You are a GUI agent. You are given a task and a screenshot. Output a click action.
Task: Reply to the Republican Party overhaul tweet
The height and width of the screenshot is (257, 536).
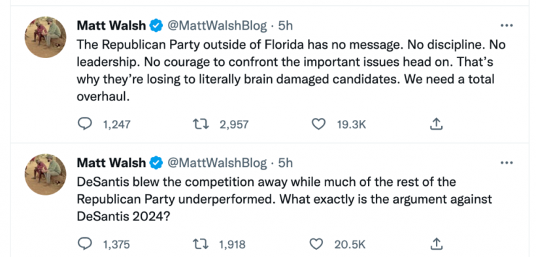(85, 124)
